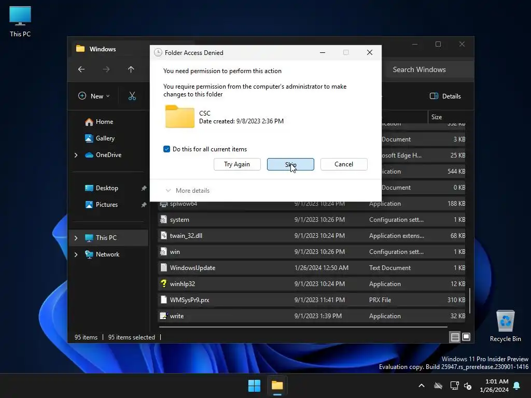Screen dimensions: 531x398
Task: Open Gallery in the navigation pane
Action: (x=105, y=138)
